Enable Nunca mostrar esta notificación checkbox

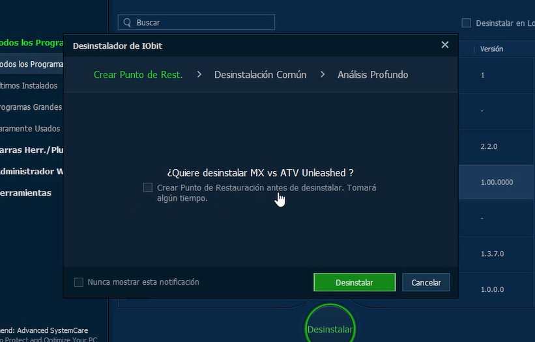coord(78,282)
